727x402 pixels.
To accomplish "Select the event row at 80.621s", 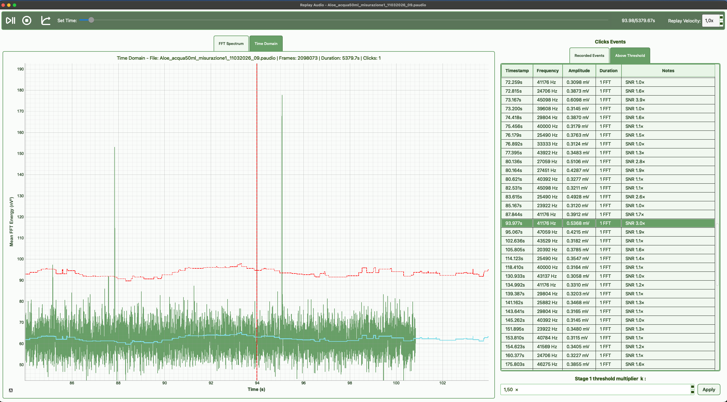I will 608,179.
